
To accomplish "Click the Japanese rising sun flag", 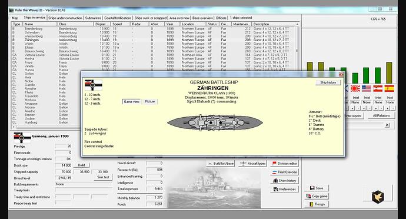I will coord(355,89).
